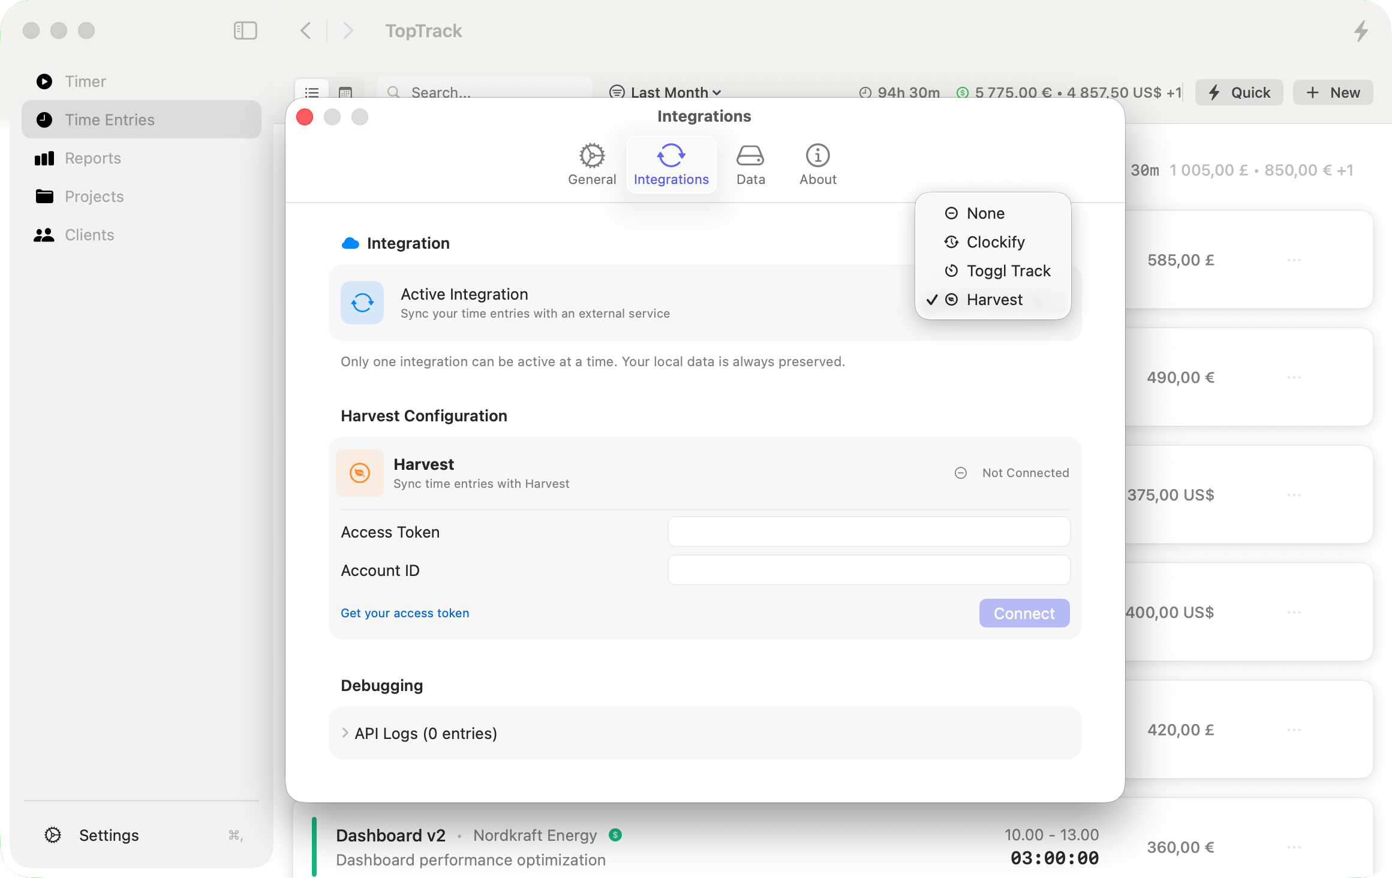This screenshot has height=878, width=1392.
Task: Click the Connect button for Harvest
Action: pos(1024,613)
